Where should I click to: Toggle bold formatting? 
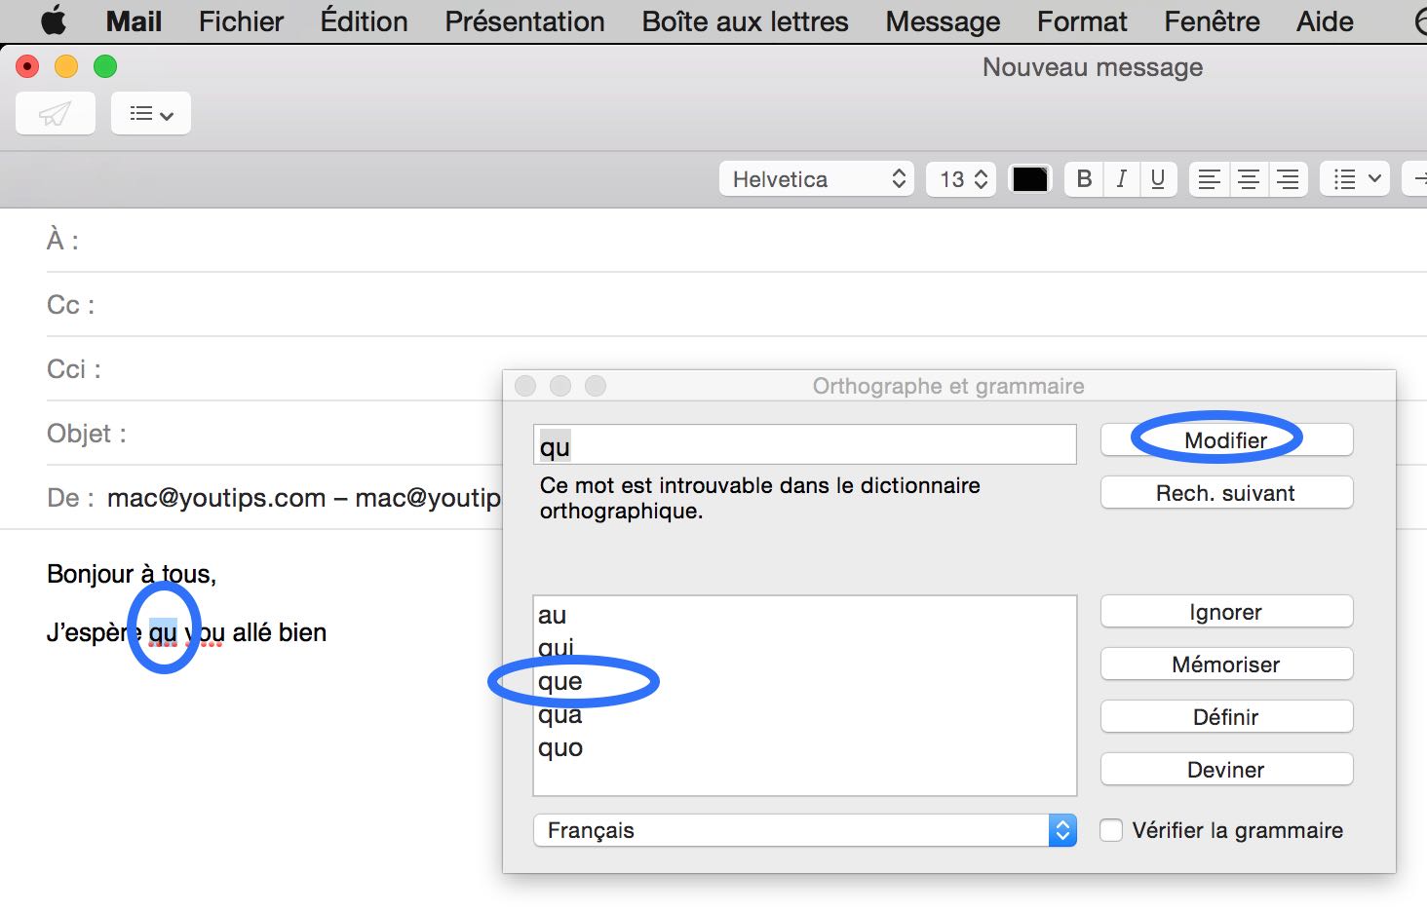1084,179
